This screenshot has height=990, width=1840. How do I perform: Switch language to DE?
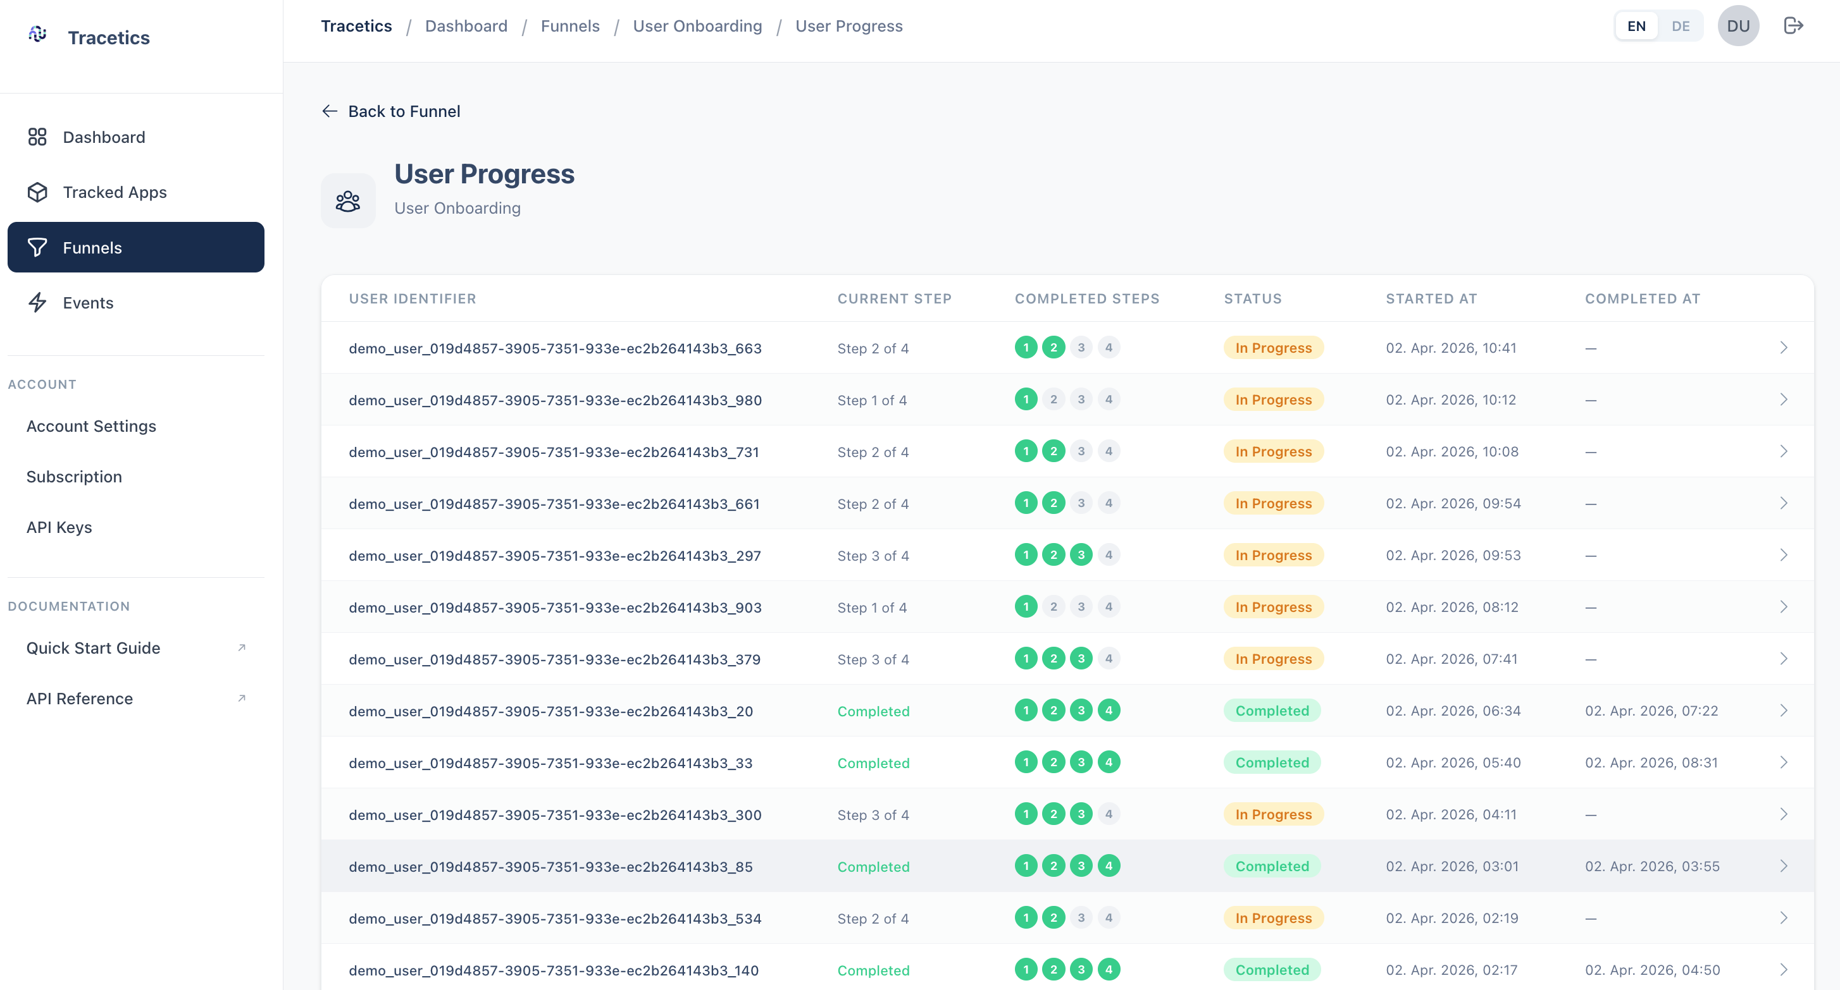1680,26
